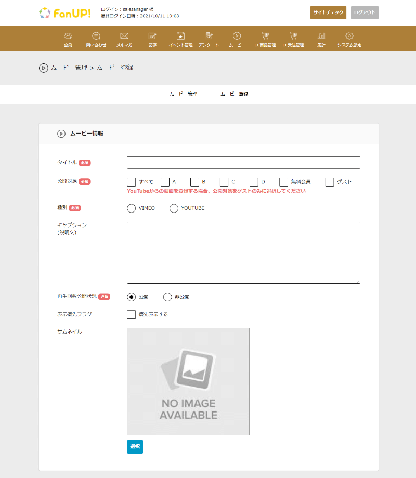The height and width of the screenshot is (478, 416).
Task: Open EC商品管理 cart icon
Action: pos(265,36)
